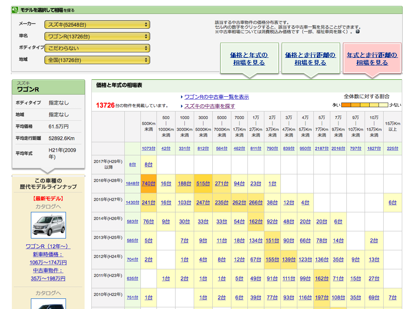Open the 108台 cell in the 2010 row
Image resolution: width=420 pixels, height=309 pixels.
tap(338, 298)
